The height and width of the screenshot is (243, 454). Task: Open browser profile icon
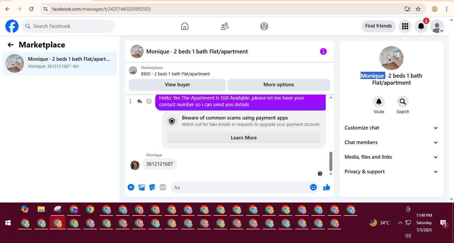(x=435, y=9)
